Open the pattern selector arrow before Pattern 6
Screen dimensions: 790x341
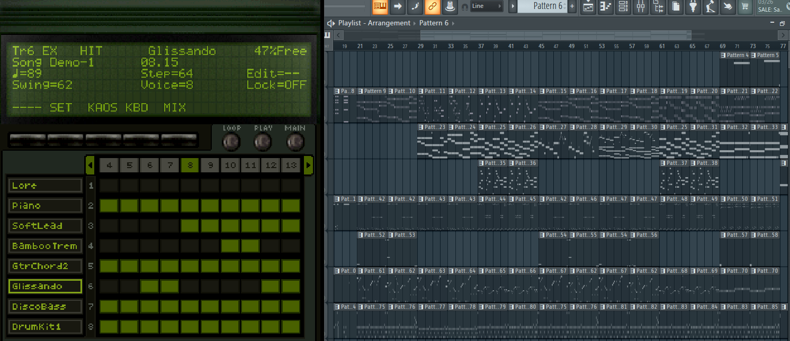[x=513, y=6]
